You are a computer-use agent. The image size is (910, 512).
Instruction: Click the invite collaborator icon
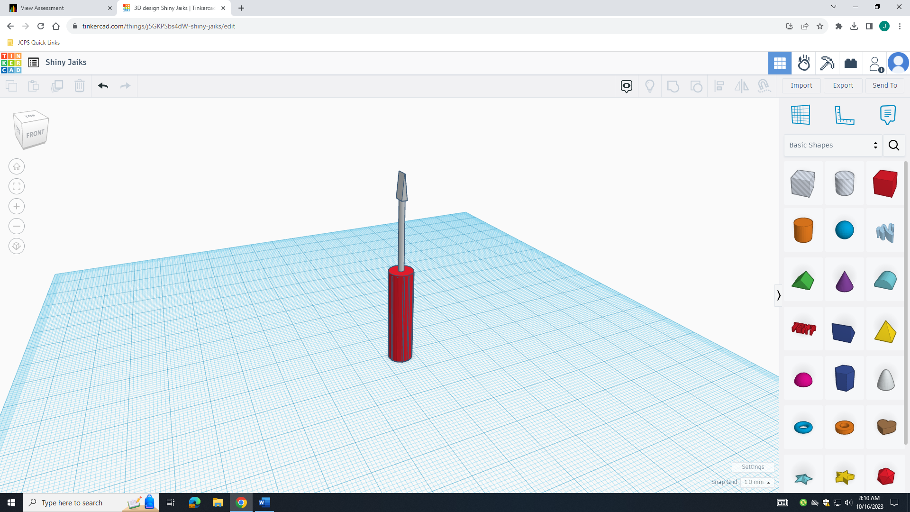(875, 64)
